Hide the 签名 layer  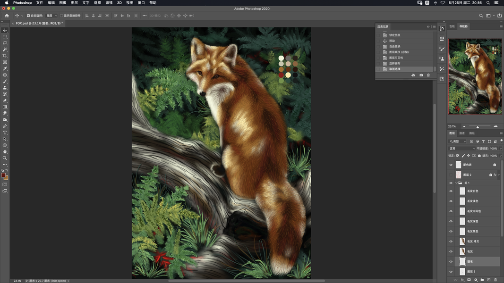click(451, 261)
